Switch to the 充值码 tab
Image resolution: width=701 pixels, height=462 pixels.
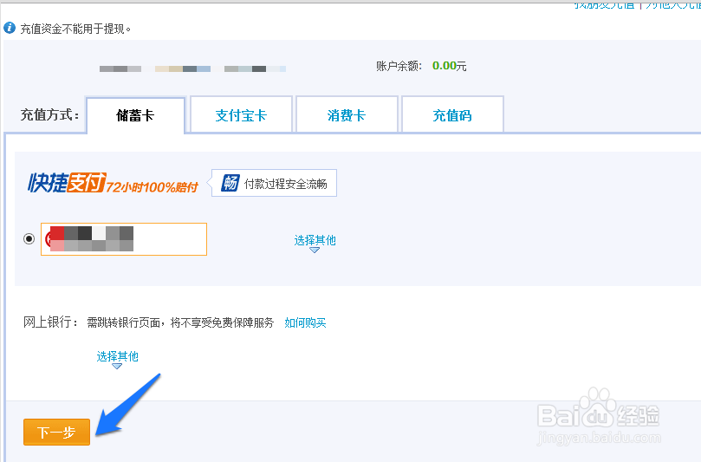452,115
